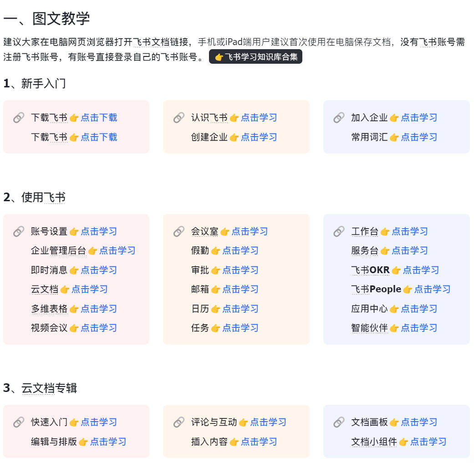Click the chain link icon beside 工作台
Screen dimensions: 474x463
[x=339, y=231]
